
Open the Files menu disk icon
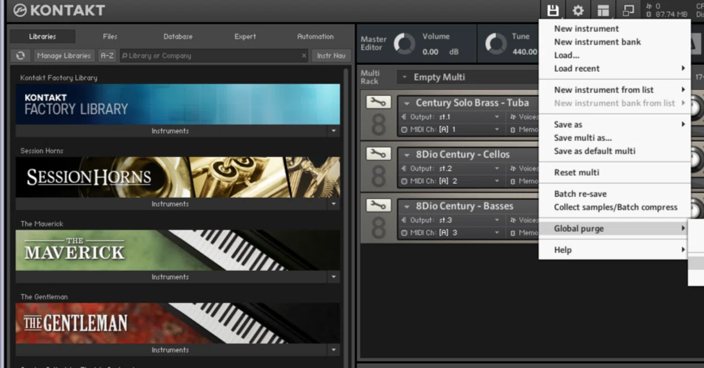(553, 10)
